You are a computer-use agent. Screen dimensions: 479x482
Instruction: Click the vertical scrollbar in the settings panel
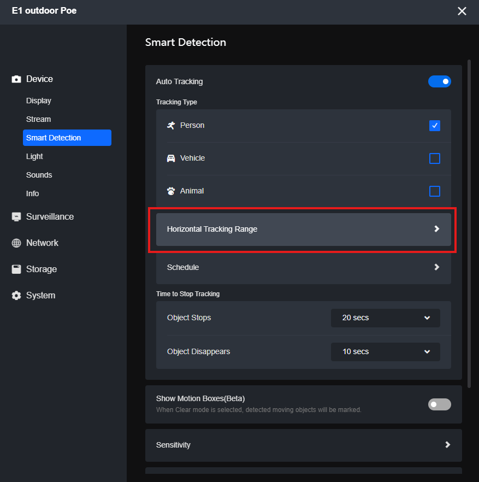pyautogui.click(x=469, y=224)
